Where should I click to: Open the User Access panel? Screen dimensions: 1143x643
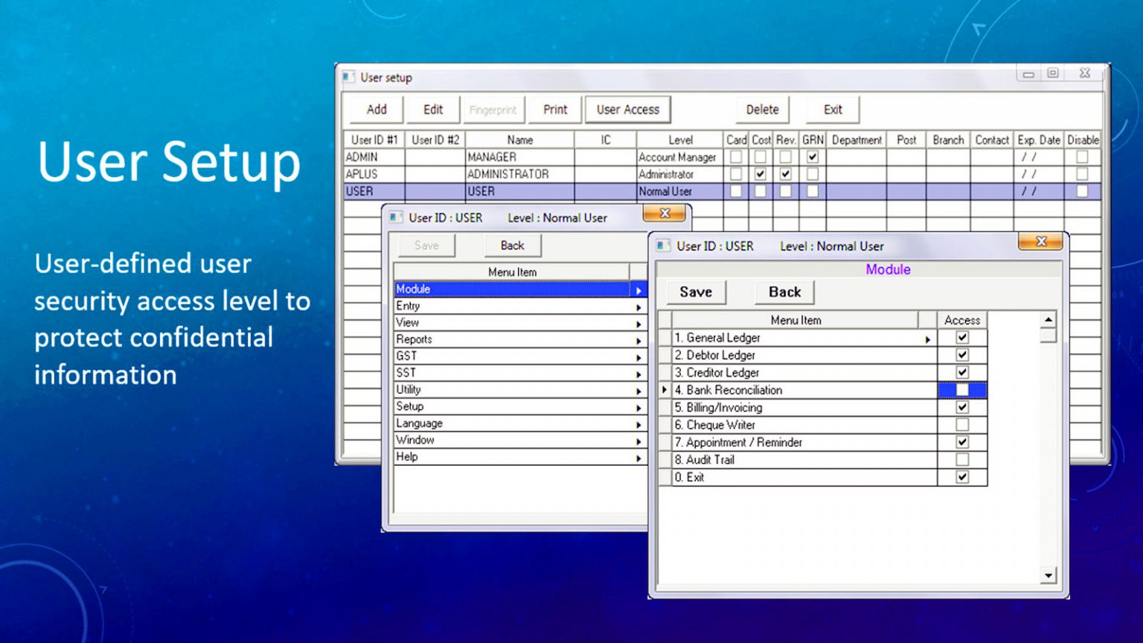click(627, 109)
